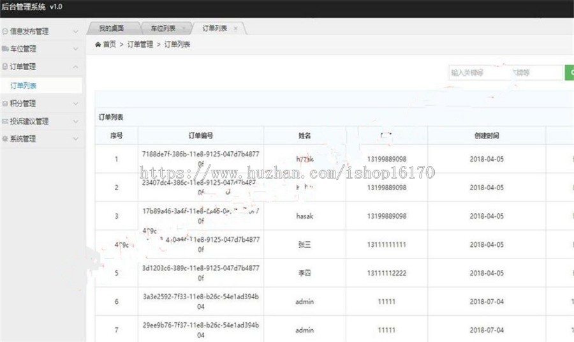Click the 序号 column header
574x342 pixels.
(117, 136)
